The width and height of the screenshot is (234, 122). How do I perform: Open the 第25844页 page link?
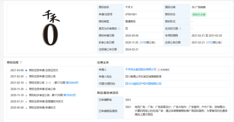72,83
